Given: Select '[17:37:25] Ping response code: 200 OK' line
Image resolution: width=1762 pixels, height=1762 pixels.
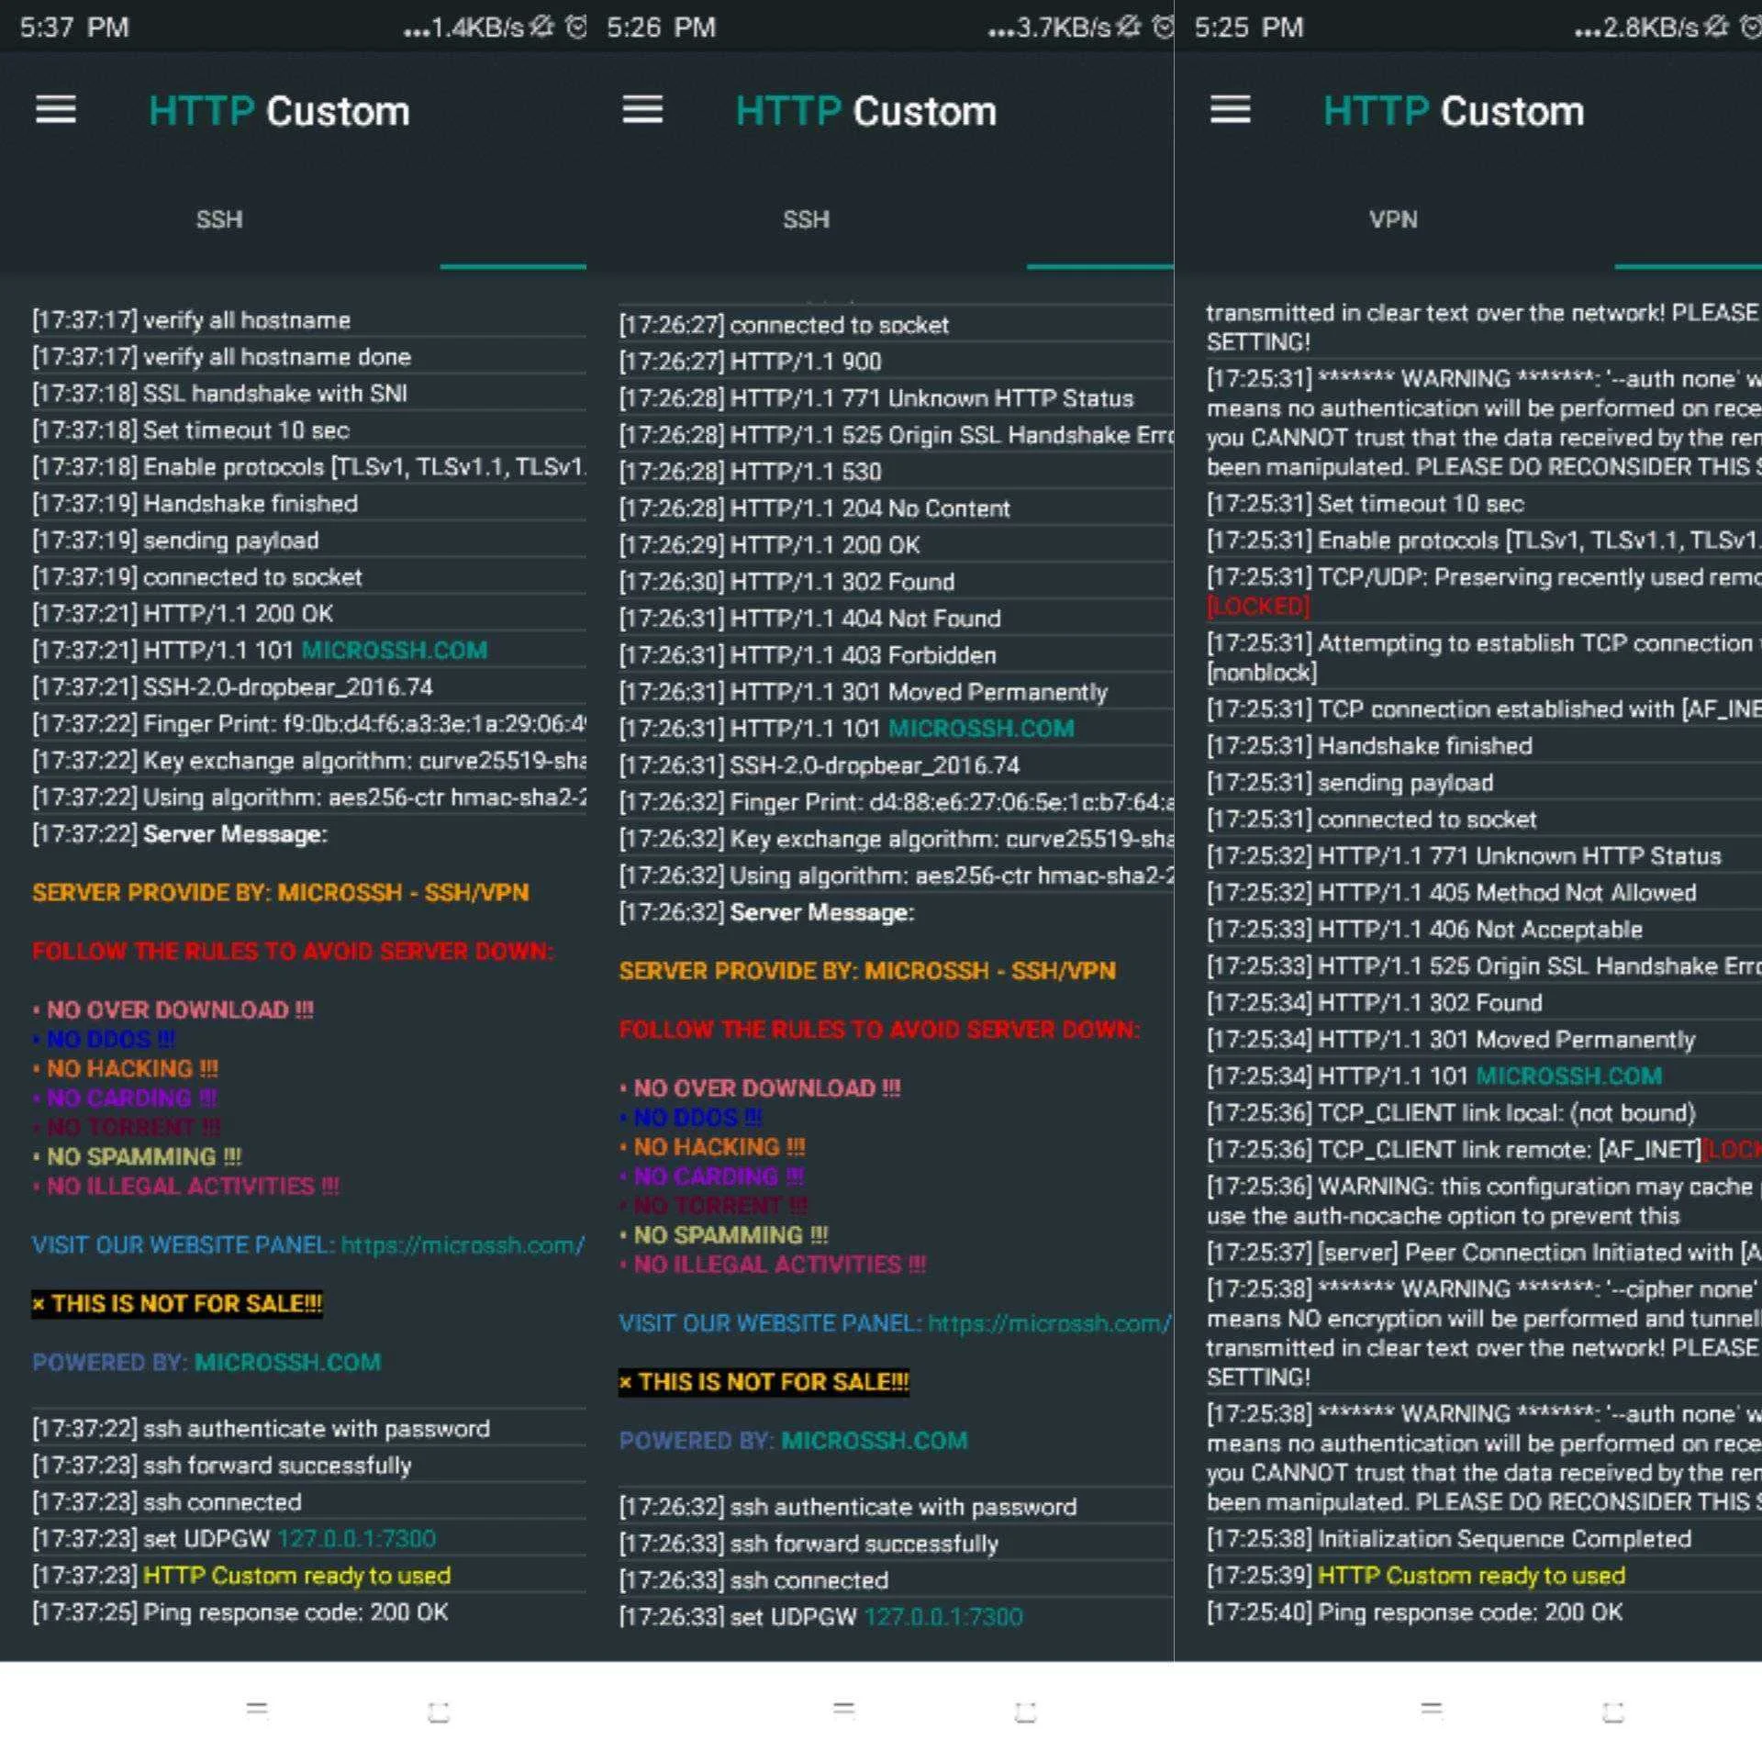Looking at the screenshot, I should coord(240,1612).
